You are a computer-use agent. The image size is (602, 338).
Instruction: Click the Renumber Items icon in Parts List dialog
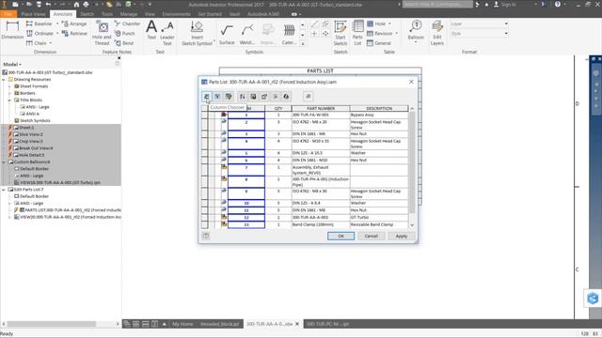pyautogui.click(x=276, y=97)
